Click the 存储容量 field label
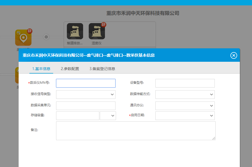 [38, 115]
